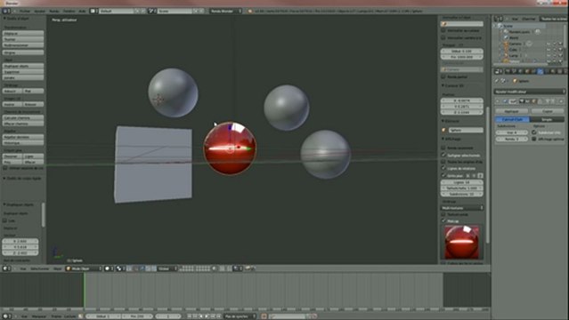Open the Marqueur menu in timeline

38,316
